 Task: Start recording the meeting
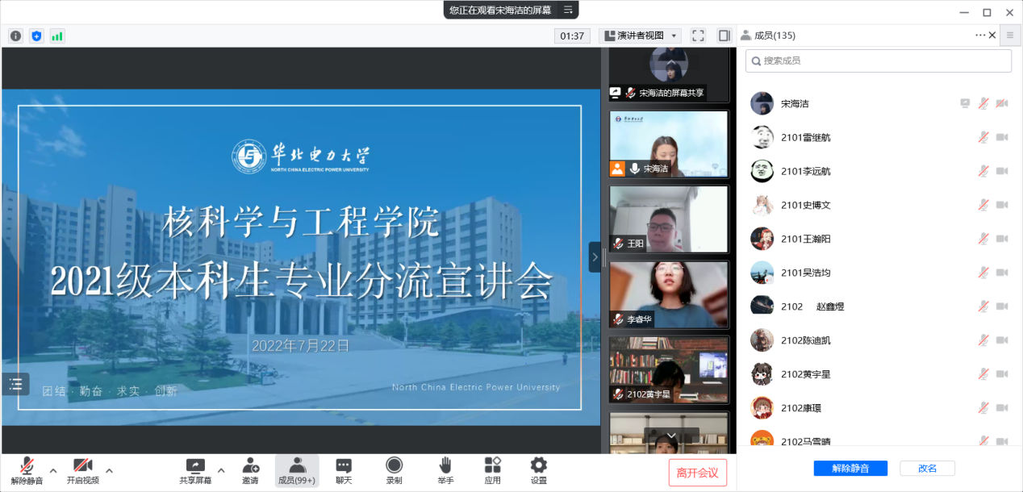coord(394,470)
